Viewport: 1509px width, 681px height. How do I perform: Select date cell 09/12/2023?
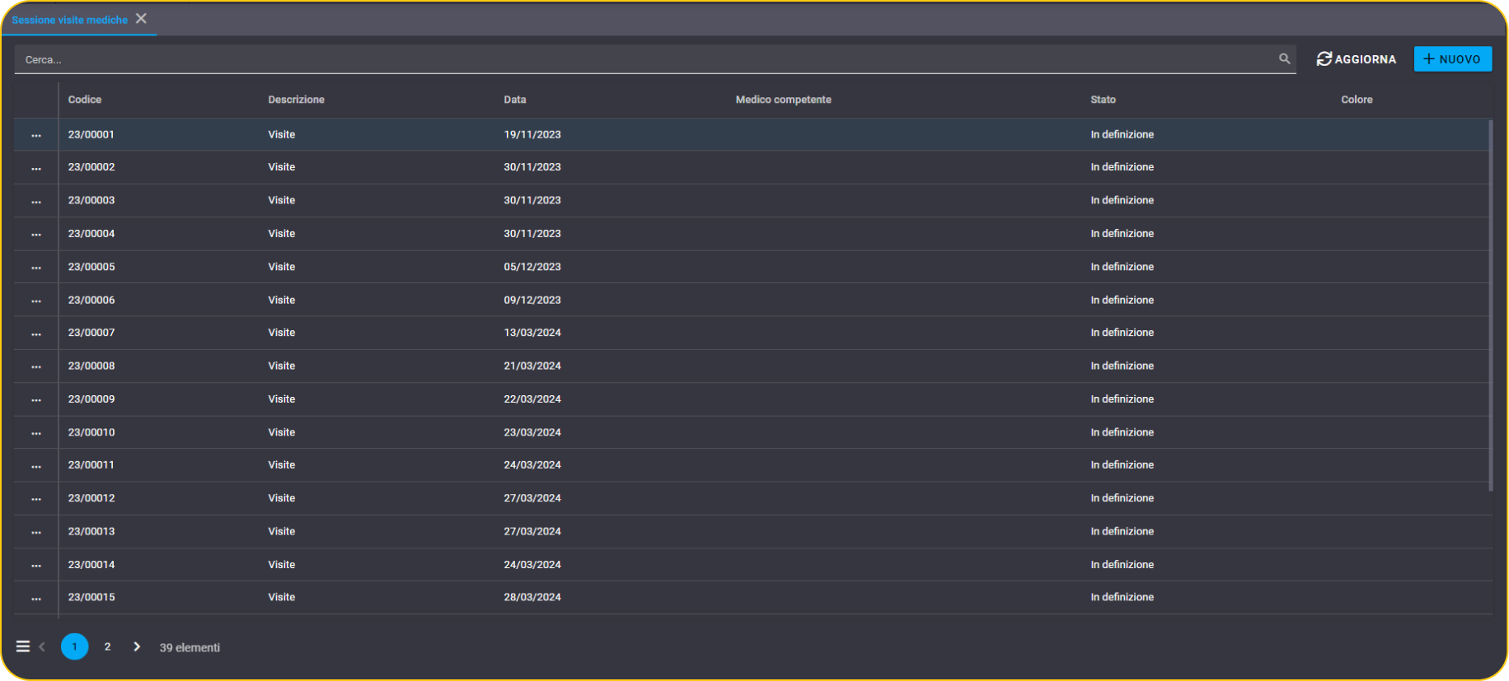coord(532,300)
